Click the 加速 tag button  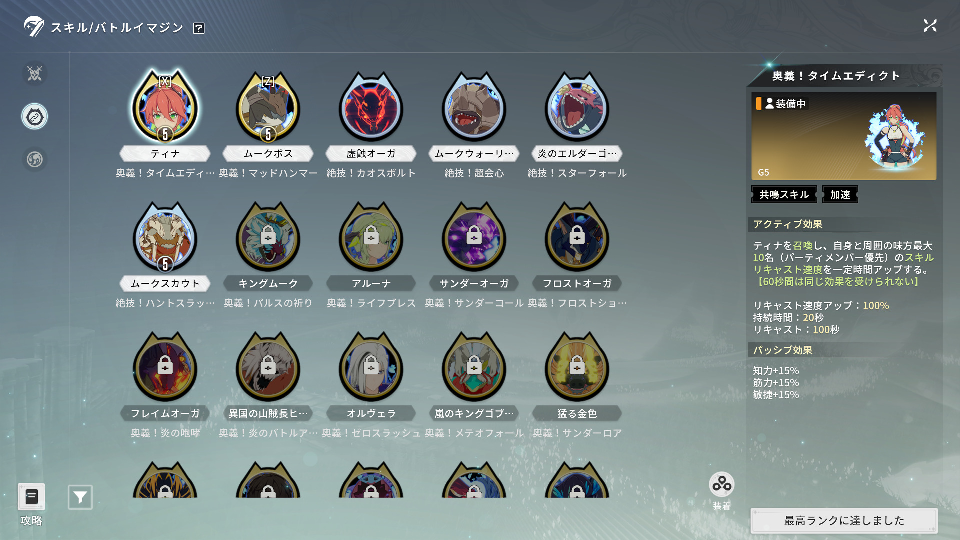840,195
